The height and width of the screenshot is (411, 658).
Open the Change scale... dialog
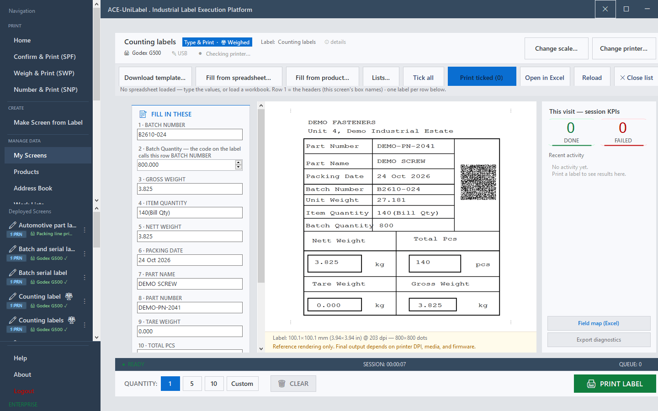[557, 48]
